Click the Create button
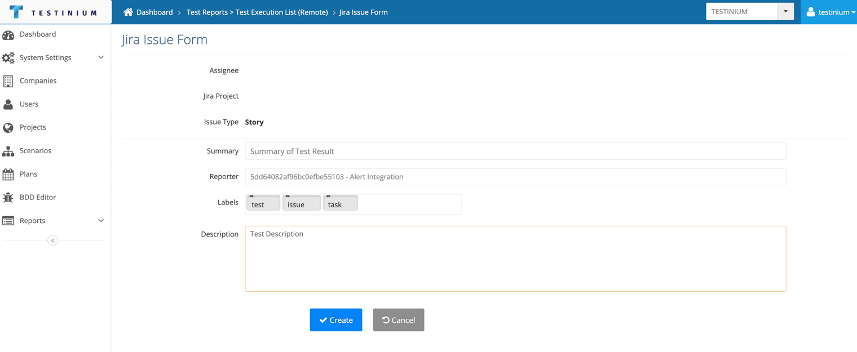Image resolution: width=857 pixels, height=352 pixels. (x=336, y=320)
